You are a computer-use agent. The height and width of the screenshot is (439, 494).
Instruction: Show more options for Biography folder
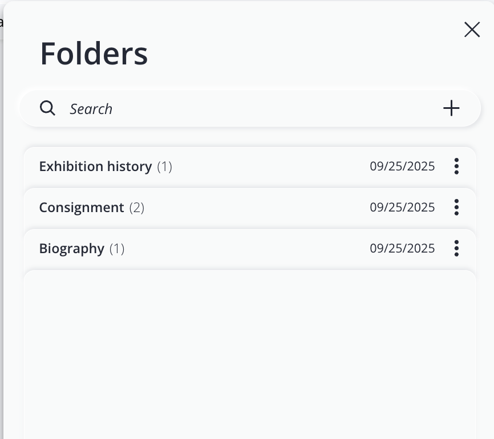coord(456,249)
